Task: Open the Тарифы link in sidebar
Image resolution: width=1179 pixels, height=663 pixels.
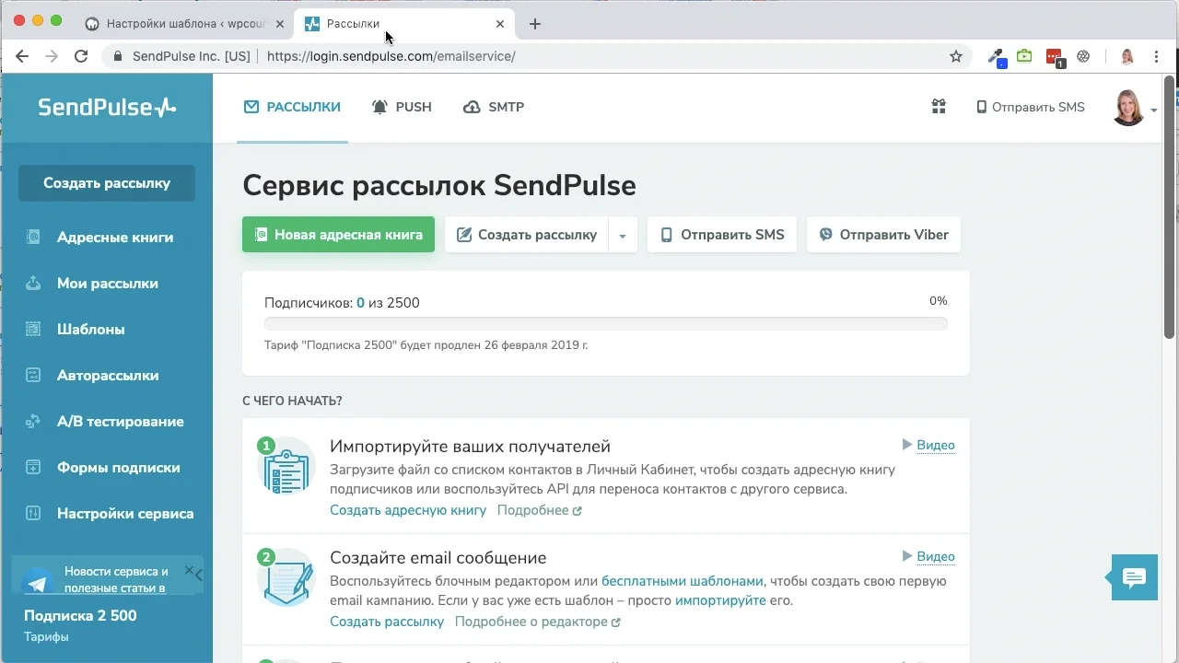Action: [46, 636]
